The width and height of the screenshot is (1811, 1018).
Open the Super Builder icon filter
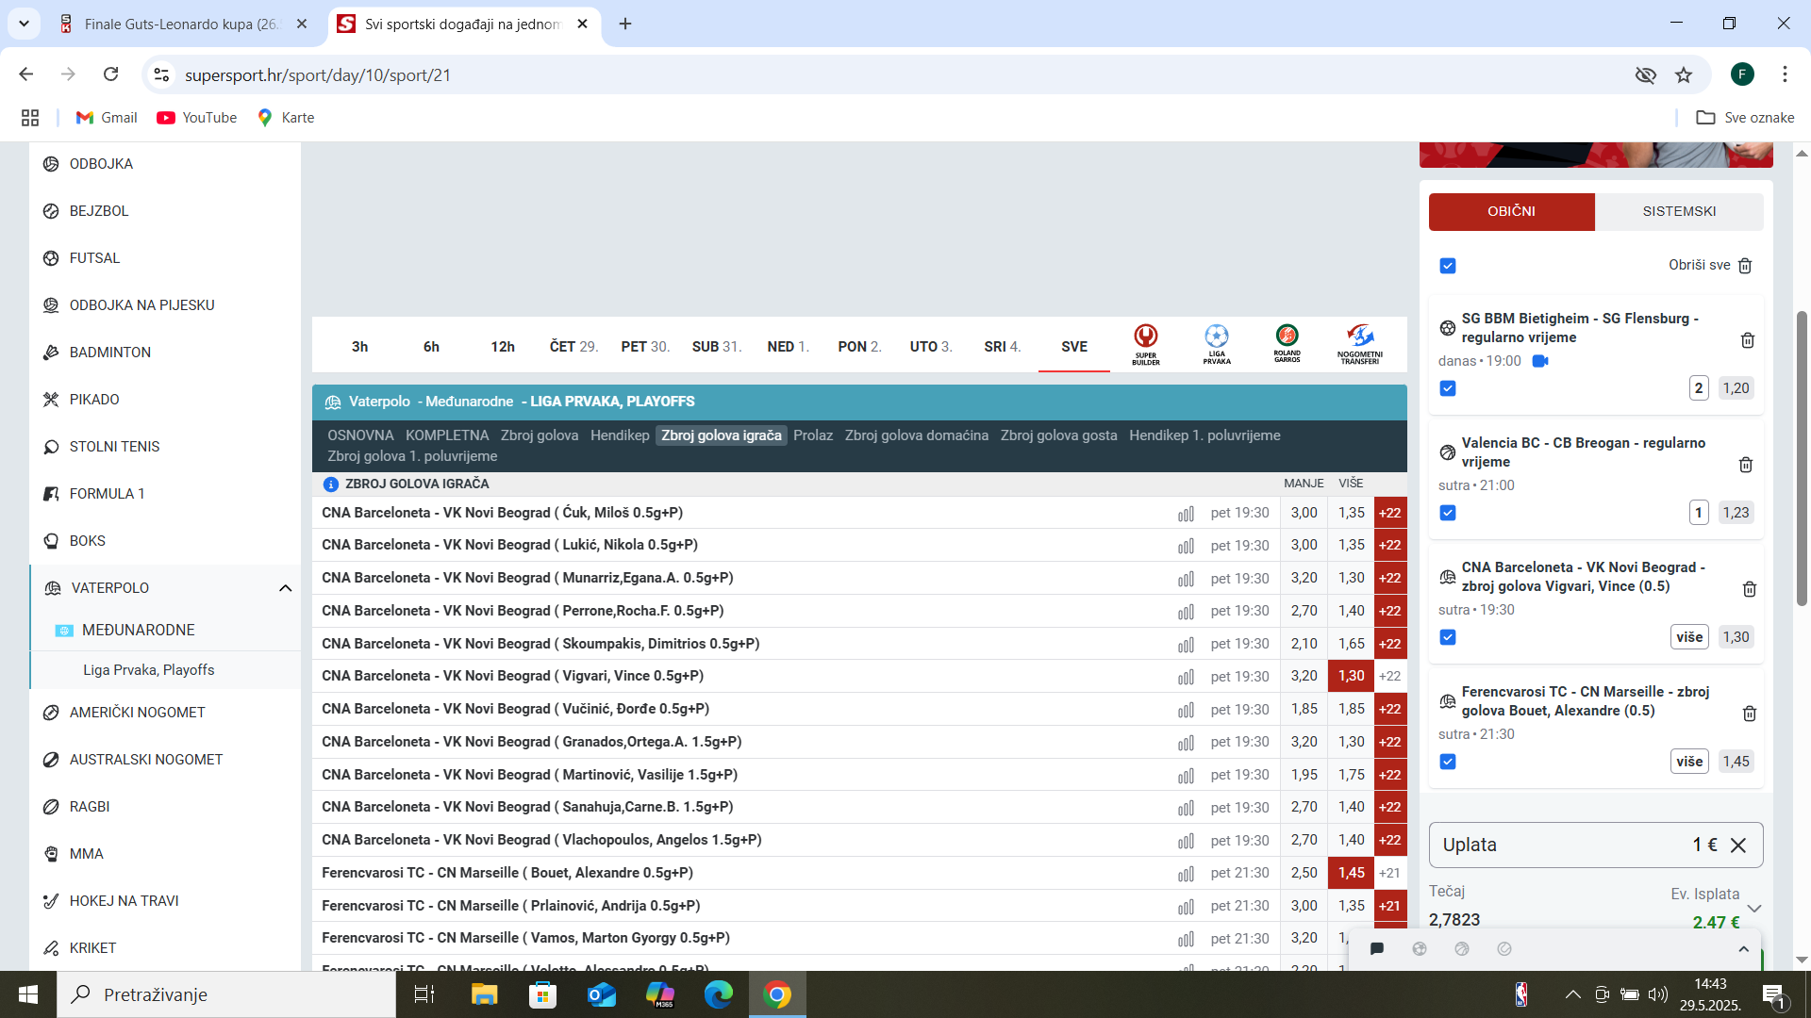(1146, 345)
